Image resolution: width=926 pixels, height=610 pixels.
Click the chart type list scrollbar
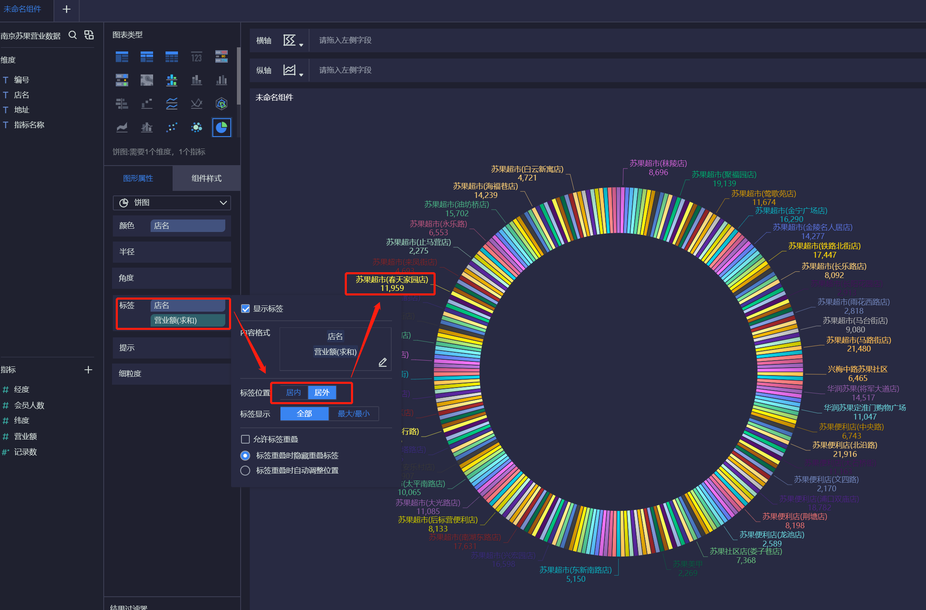[239, 76]
